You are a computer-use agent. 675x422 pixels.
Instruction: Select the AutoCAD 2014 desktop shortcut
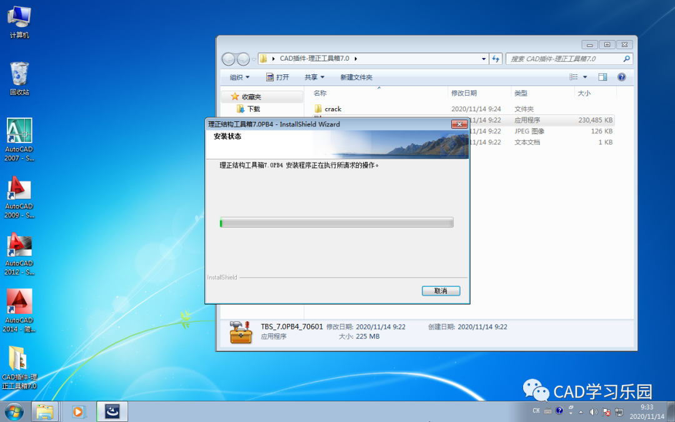pos(19,311)
